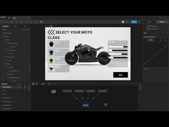Select the BLACK helmet class card

tap(58, 44)
